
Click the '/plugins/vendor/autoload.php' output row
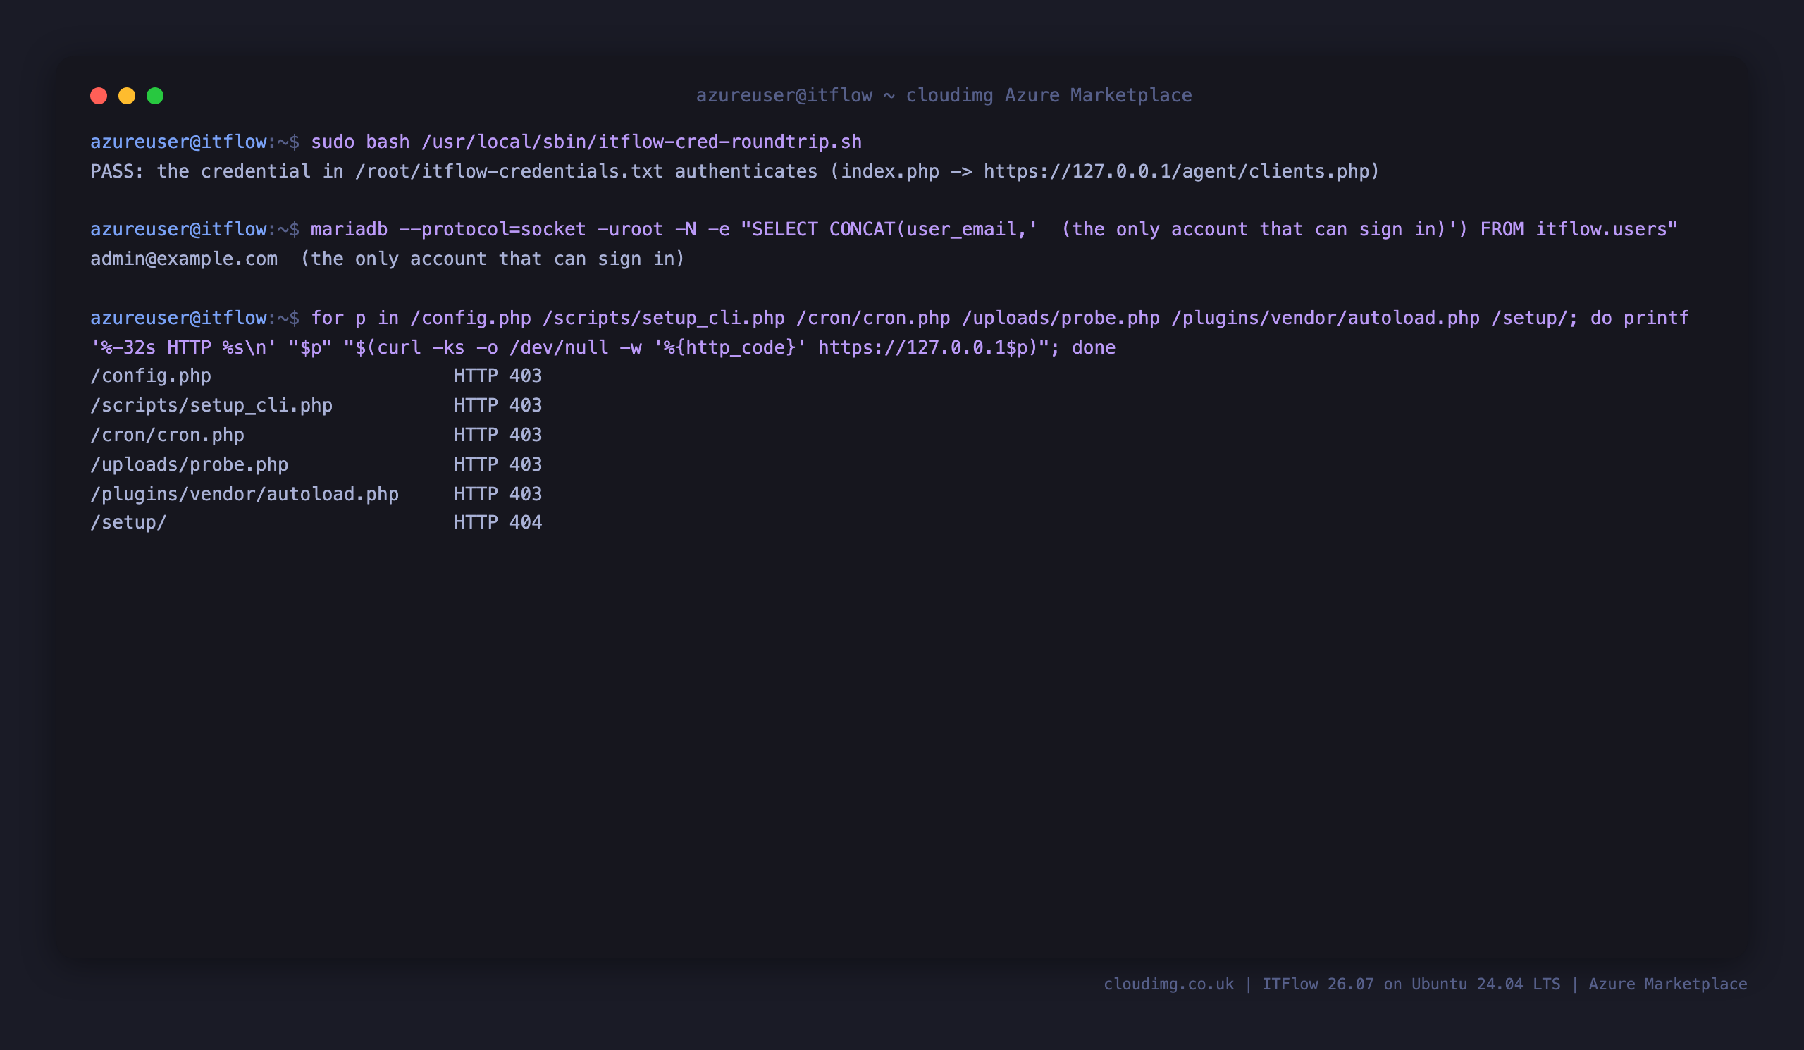click(316, 493)
